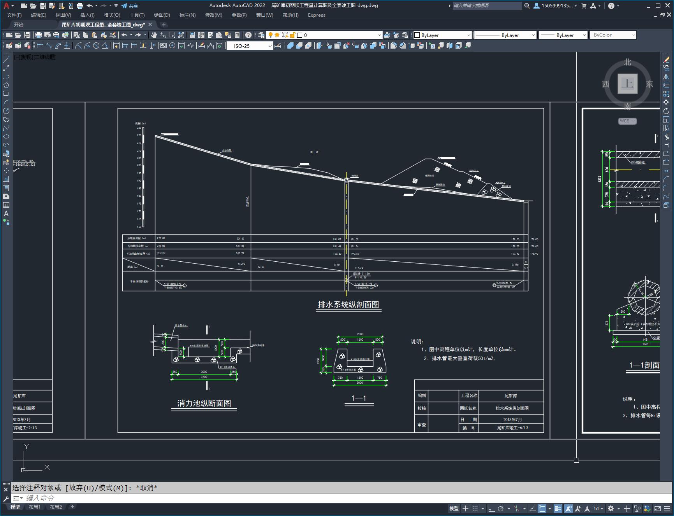The image size is (674, 516).
Task: Open Layer Properties Manager icon
Action: pyautogui.click(x=261, y=35)
